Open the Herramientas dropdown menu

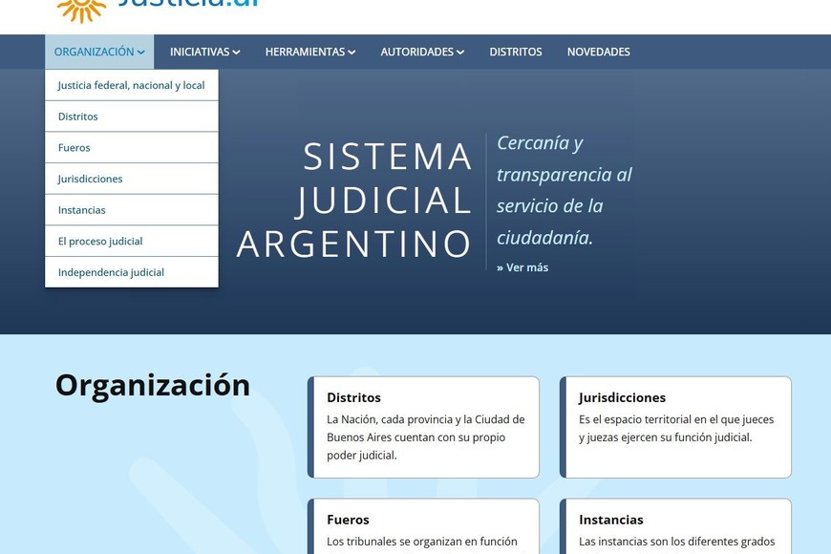[x=309, y=52]
